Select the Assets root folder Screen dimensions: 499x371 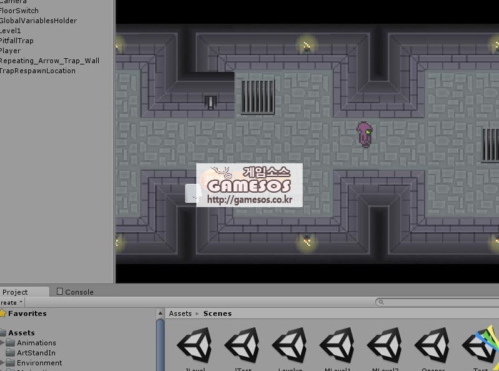21,333
